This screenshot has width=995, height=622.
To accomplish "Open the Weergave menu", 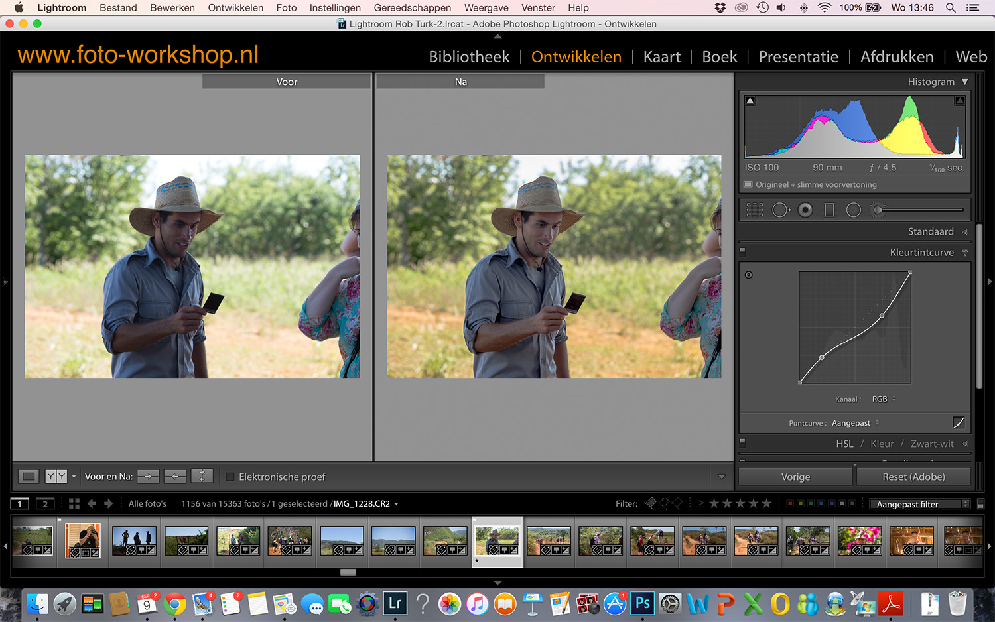I will click(486, 8).
